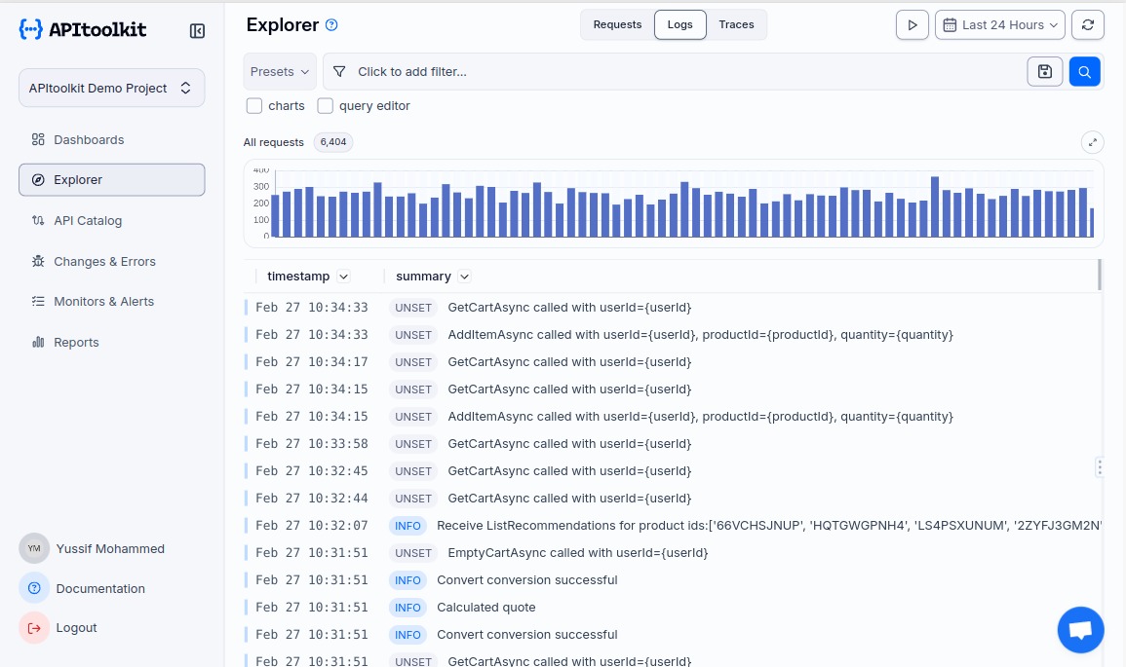
Task: Refresh the explorer results
Action: click(1087, 25)
